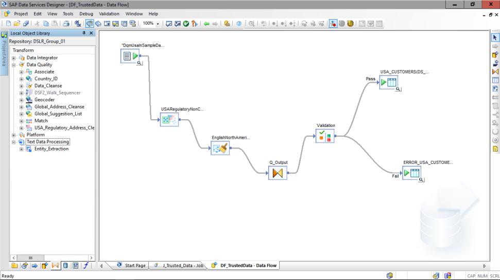Expand the Associate transform node
The height and width of the screenshot is (280, 500).
pos(21,72)
